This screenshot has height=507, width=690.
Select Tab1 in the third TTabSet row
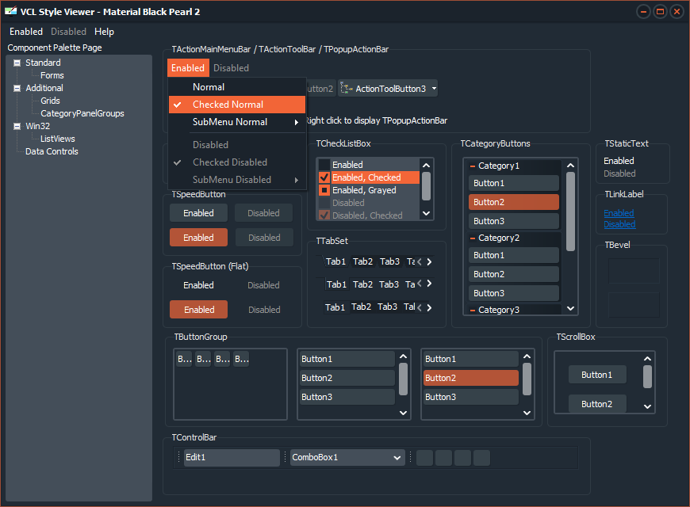tap(335, 307)
